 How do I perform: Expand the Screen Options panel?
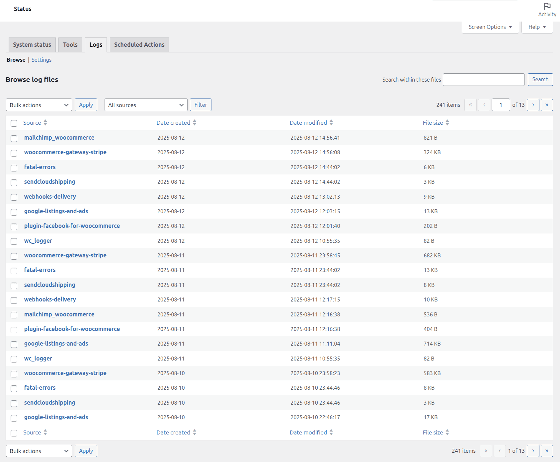point(490,27)
